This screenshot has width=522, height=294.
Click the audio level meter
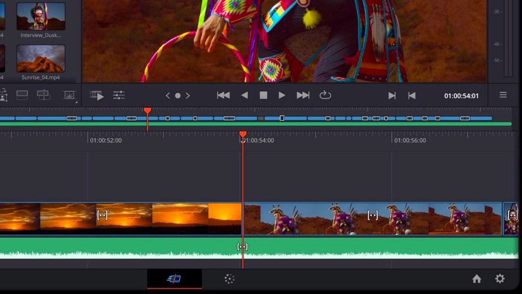508,38
